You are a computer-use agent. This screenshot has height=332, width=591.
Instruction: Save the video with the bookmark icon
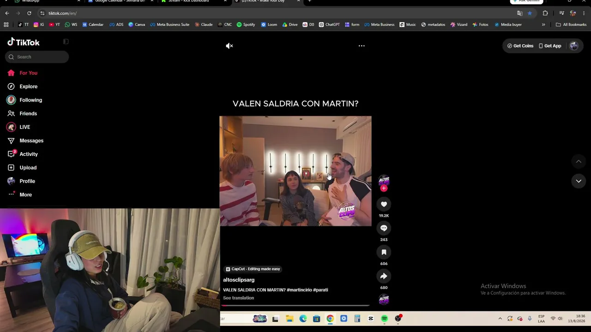coord(384,252)
